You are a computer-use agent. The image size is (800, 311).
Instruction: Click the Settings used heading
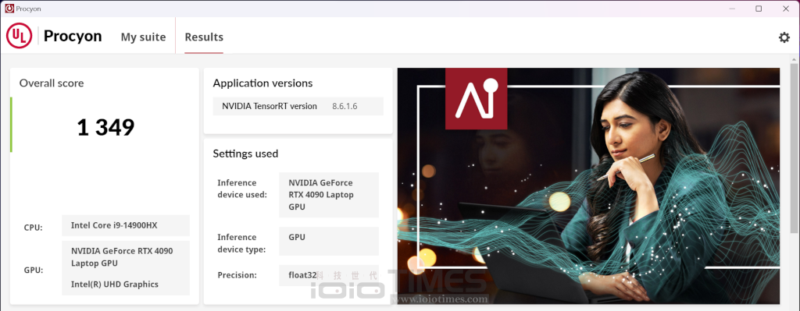pos(245,154)
